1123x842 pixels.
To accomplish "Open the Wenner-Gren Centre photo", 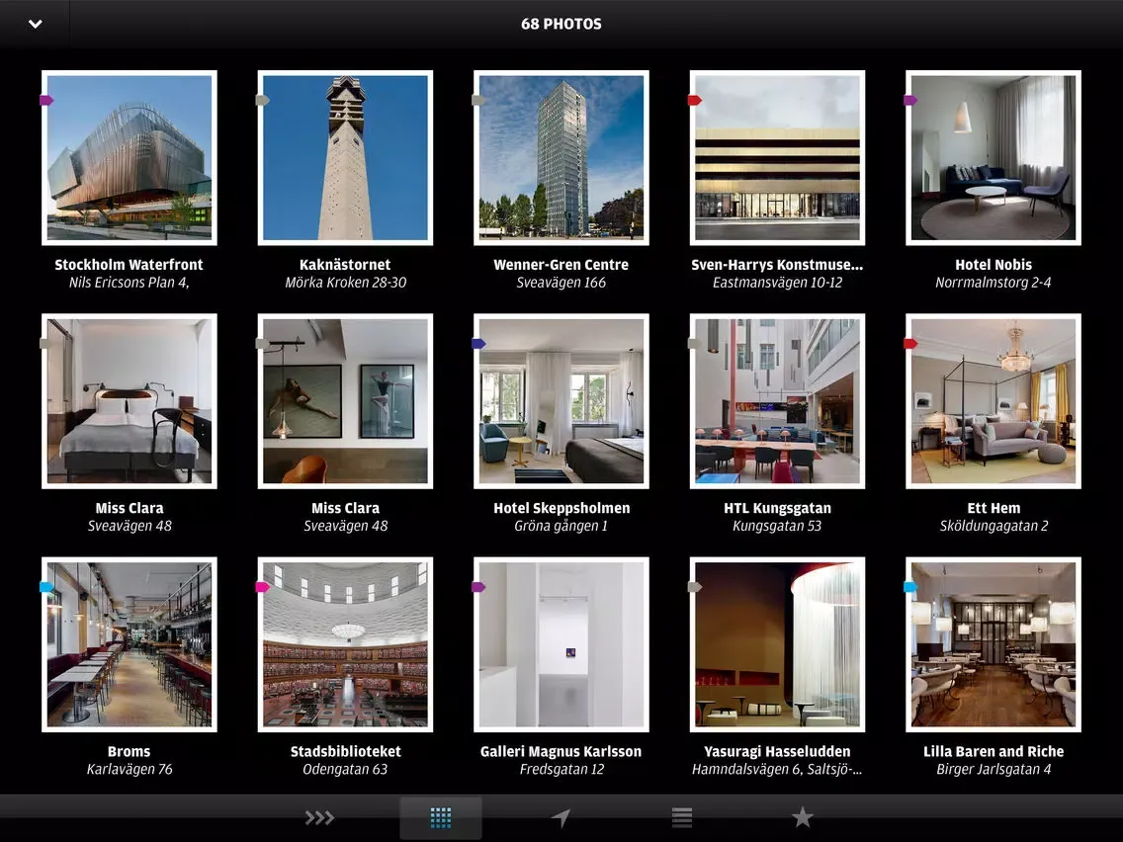I will (561, 157).
